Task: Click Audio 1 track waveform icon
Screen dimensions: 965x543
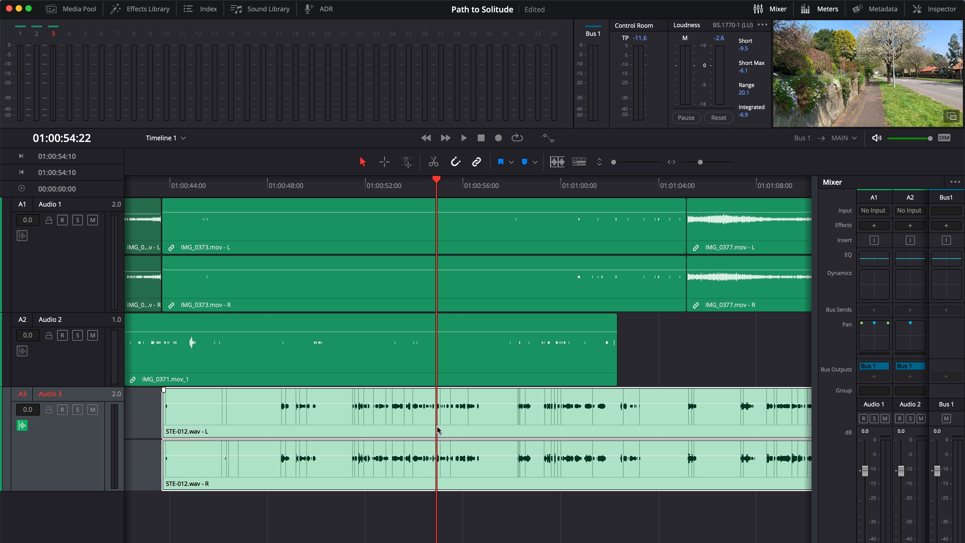Action: click(x=22, y=236)
